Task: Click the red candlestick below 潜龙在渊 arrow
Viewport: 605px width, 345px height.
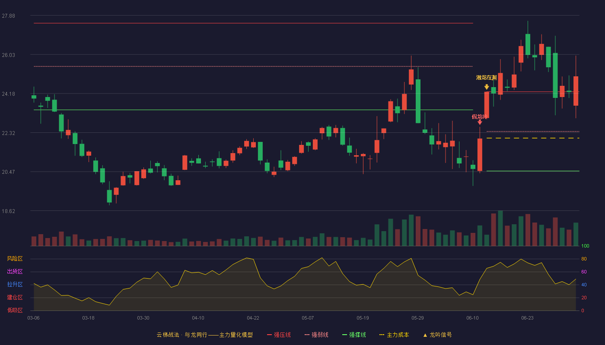Action: click(x=487, y=105)
